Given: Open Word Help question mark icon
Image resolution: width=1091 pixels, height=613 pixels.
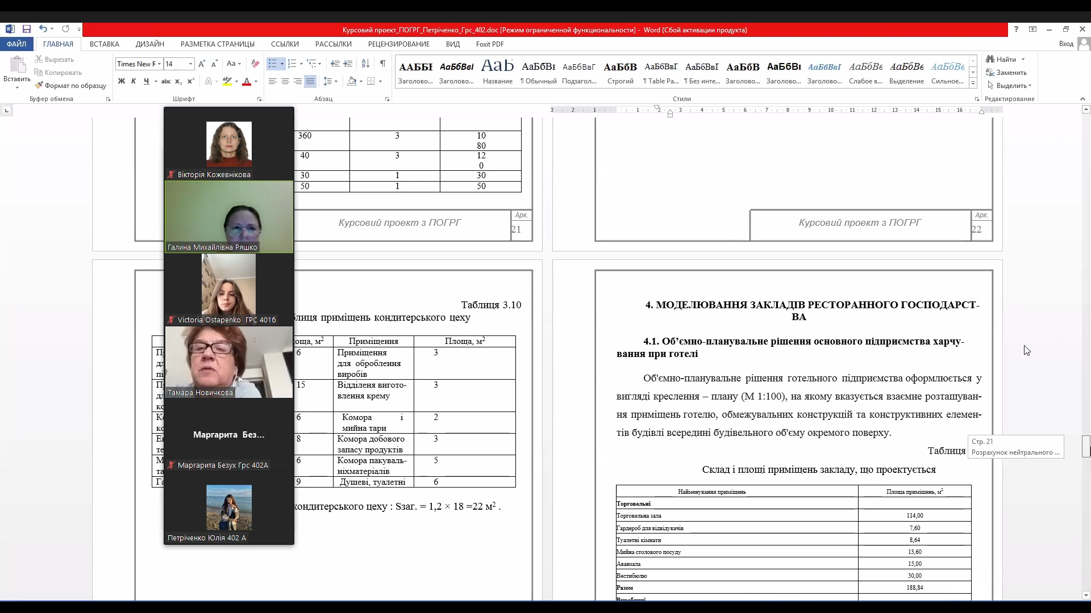Looking at the screenshot, I should tap(1016, 30).
